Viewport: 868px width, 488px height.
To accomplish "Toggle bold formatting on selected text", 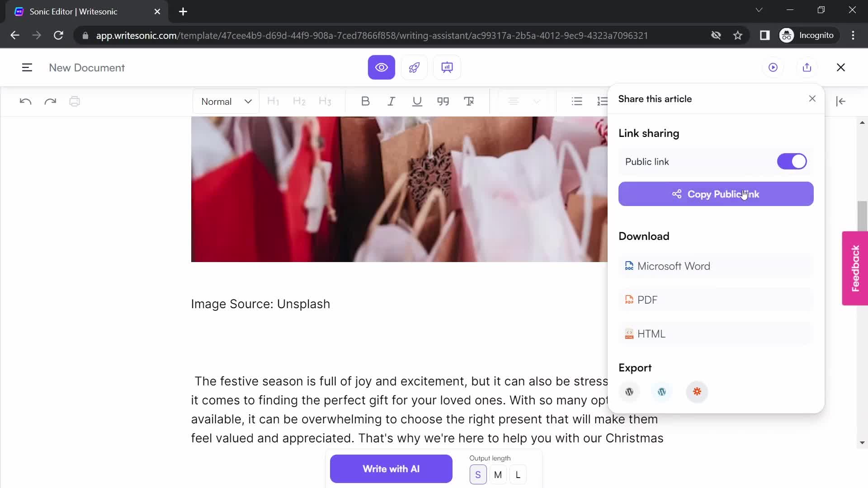I will click(365, 101).
